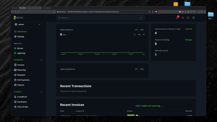217x122 pixels.
Task: Click the green Bitcoin status dot
Action: point(15,48)
